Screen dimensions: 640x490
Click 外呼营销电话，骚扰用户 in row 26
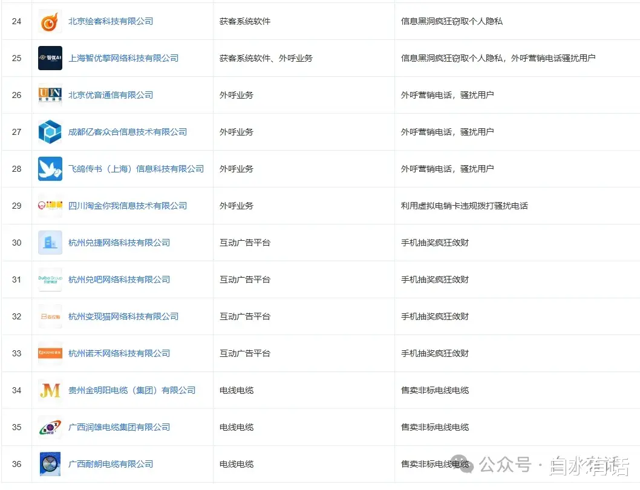[448, 95]
